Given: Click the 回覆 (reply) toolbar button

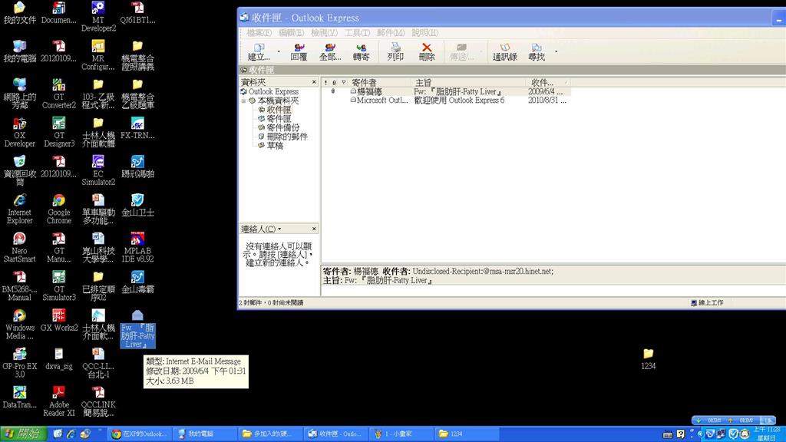Looking at the screenshot, I should pos(299,52).
